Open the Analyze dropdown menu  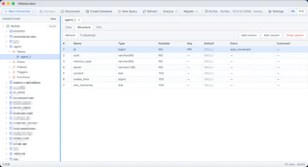pyautogui.click(x=170, y=11)
